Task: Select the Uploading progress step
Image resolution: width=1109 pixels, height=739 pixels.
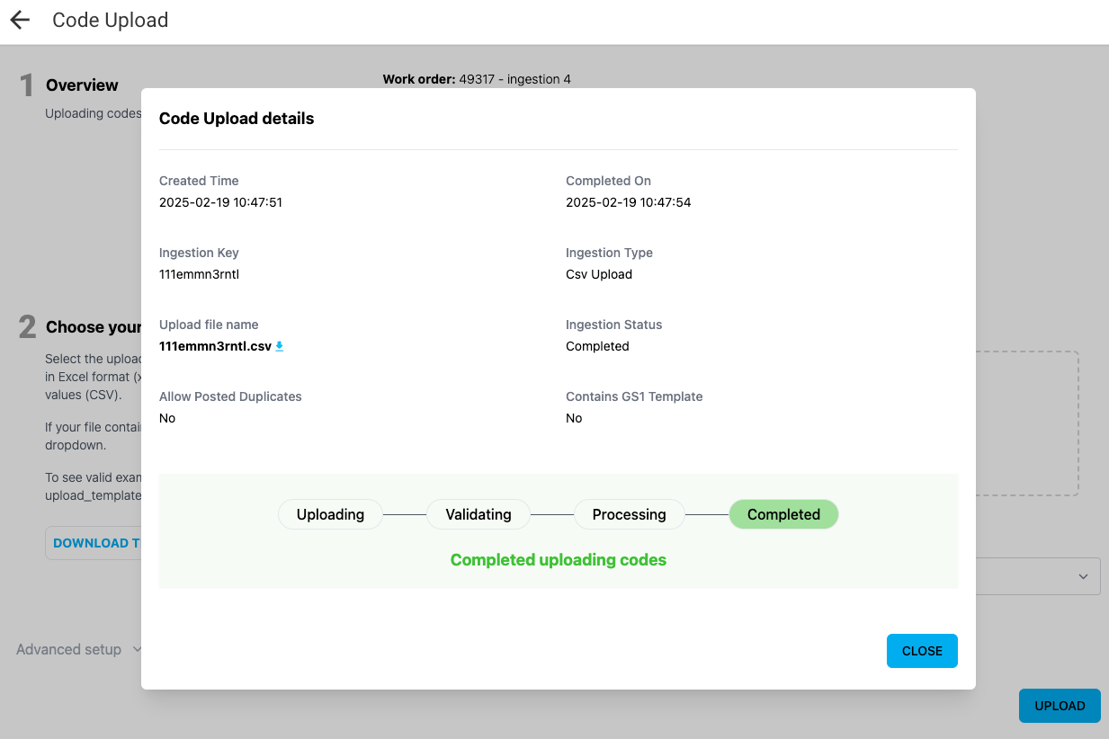Action: pyautogui.click(x=330, y=514)
